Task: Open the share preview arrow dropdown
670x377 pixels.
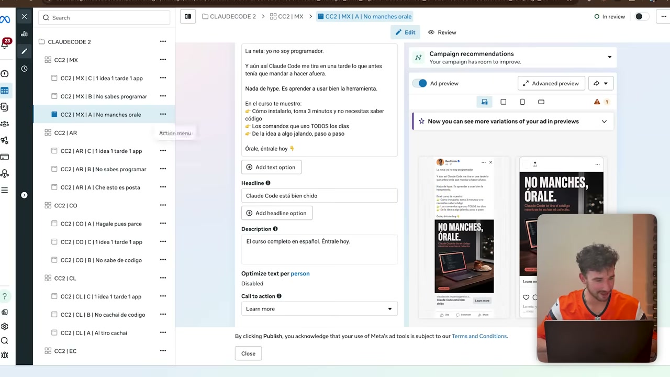Action: coord(600,83)
